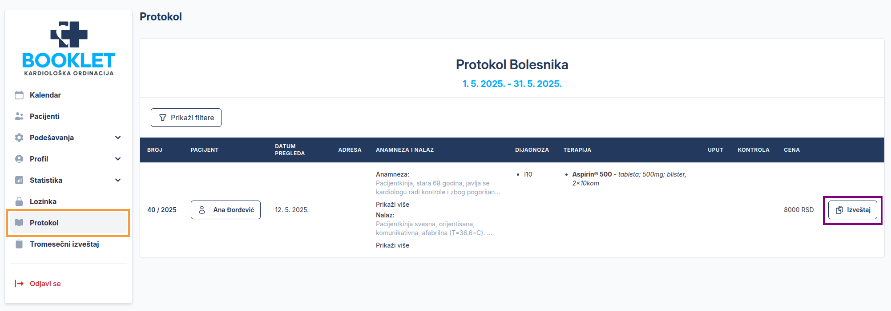Collapse the Statistika section chevron
891x311 pixels.
(118, 180)
